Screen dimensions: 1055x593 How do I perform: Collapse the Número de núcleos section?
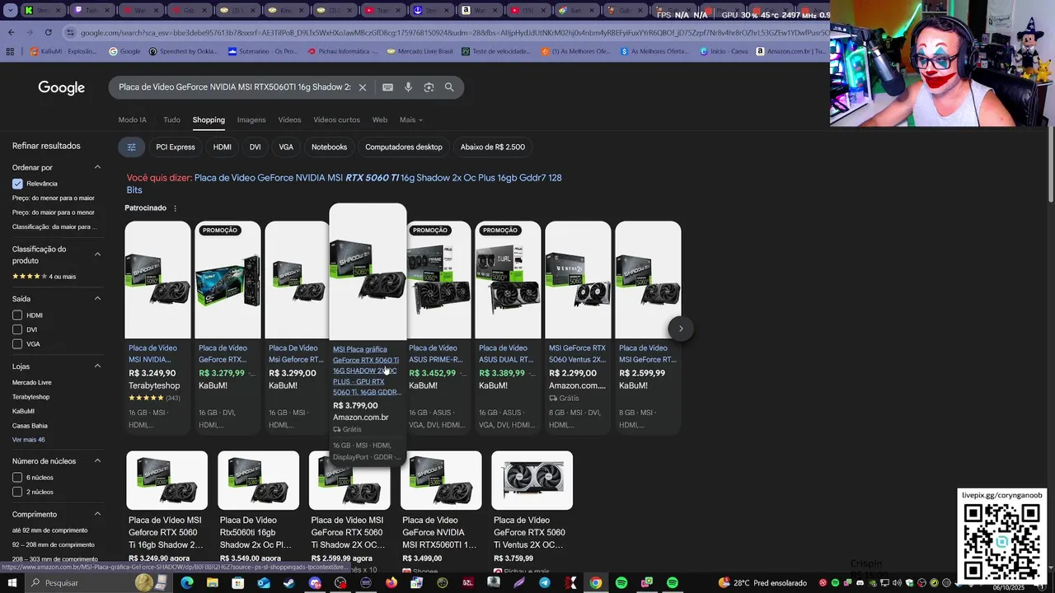[97, 461]
